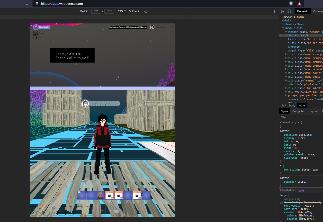Select the inspect element picker icon

coord(283,11)
